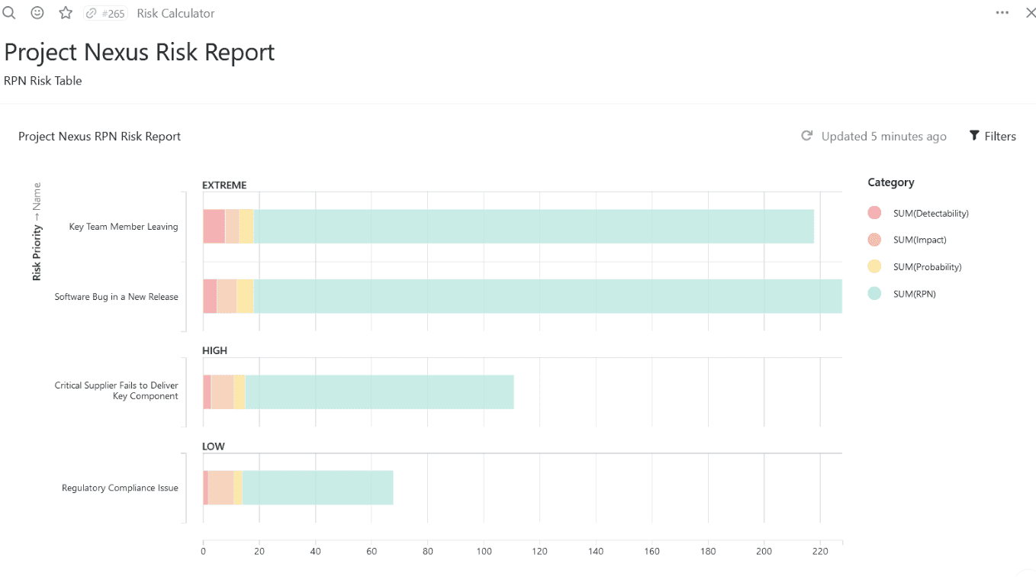
Task: Click the Filters funnel icon
Action: coord(974,135)
